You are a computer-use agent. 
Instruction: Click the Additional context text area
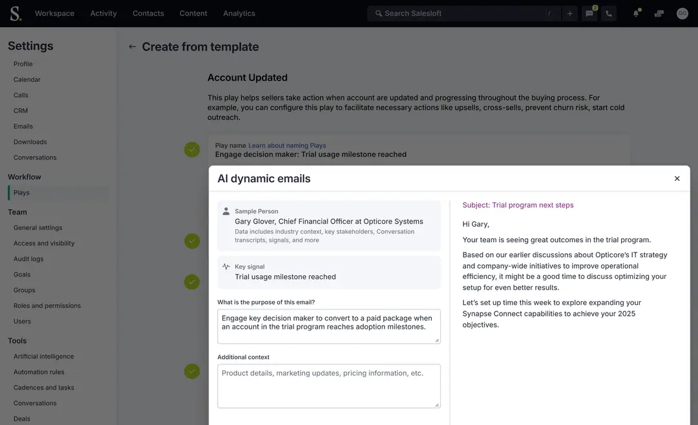(x=329, y=386)
